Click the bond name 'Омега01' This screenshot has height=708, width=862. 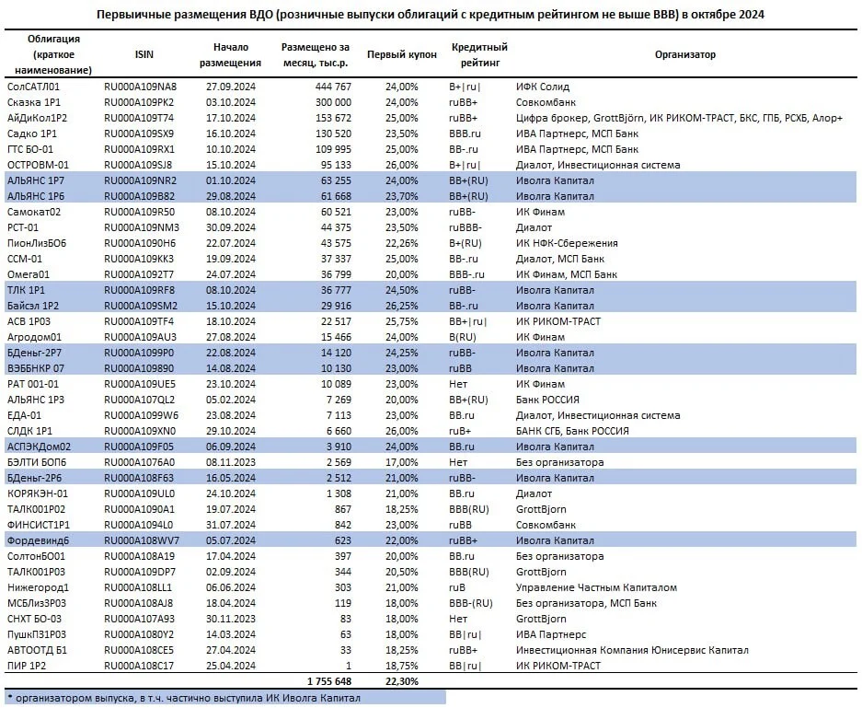click(x=29, y=274)
